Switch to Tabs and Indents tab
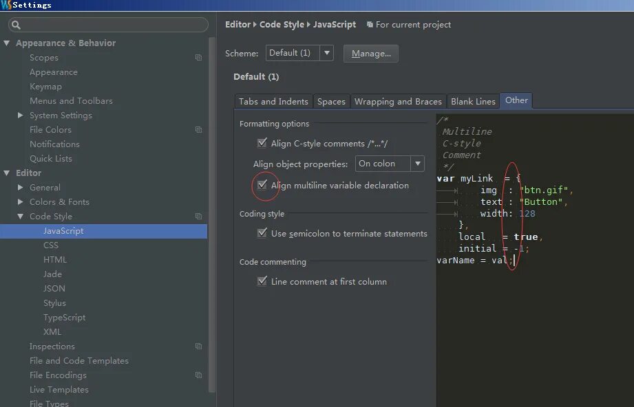 click(273, 101)
